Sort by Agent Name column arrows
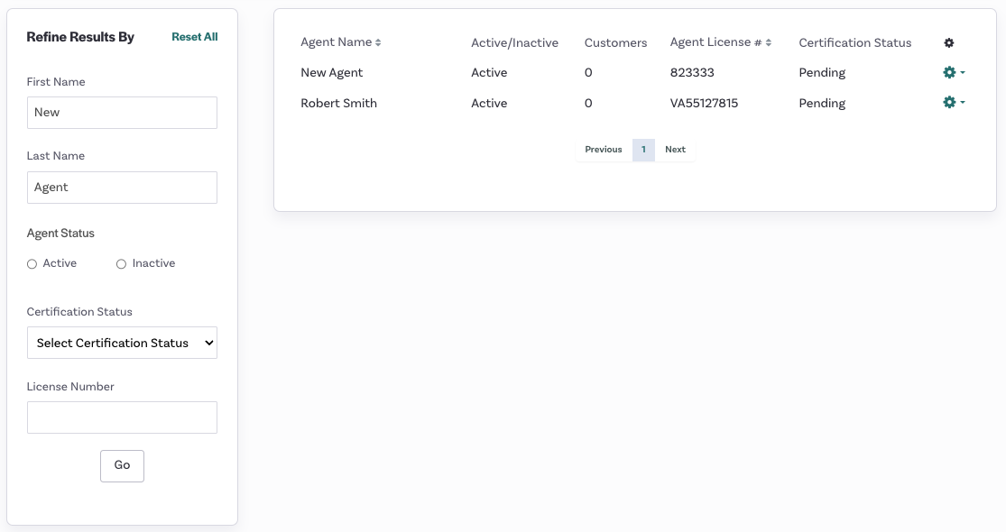1006x532 pixels. [379, 42]
